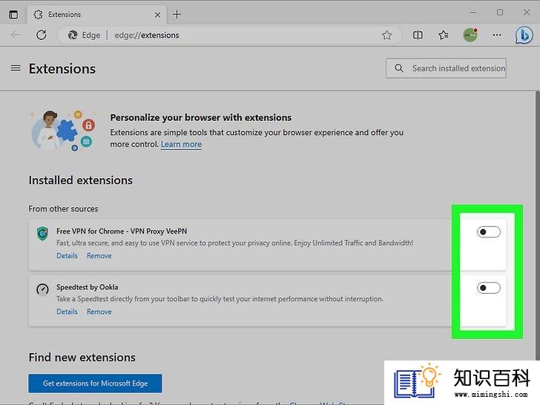The height and width of the screenshot is (405, 540).
Task: Click the personalize browser illustration
Action: point(63,131)
